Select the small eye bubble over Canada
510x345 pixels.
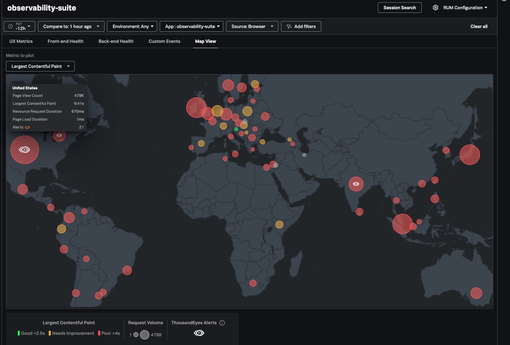[59, 135]
